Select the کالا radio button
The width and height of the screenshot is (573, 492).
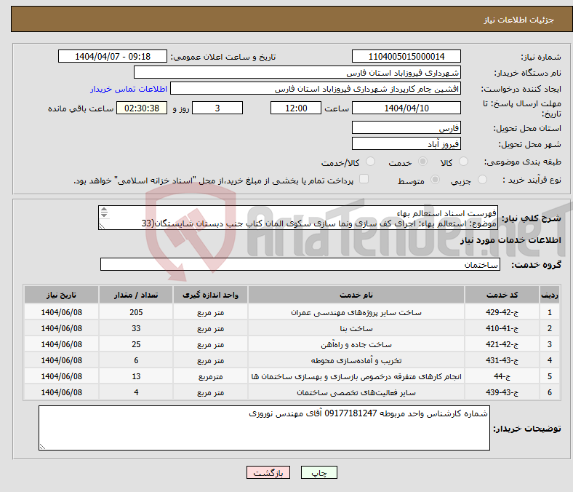tap(463, 162)
